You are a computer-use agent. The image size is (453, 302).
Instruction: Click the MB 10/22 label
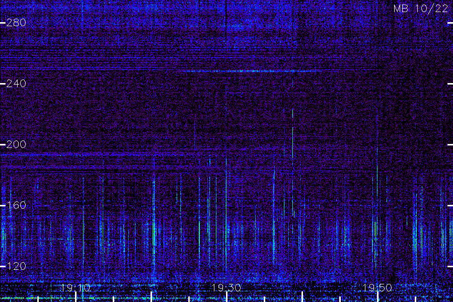point(421,9)
